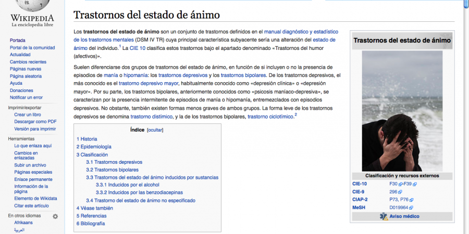Image resolution: width=469 pixels, height=234 pixels.
Task: Open trastornos depresivos link in paragraph
Action: point(183,75)
